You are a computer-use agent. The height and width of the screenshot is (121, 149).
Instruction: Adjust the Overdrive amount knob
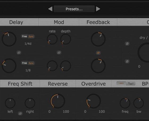pos(94,101)
